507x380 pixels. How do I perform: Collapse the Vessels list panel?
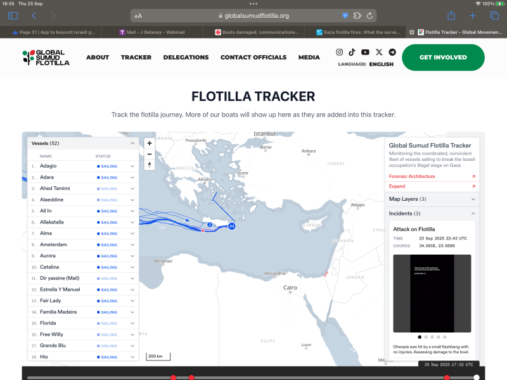coord(132,144)
